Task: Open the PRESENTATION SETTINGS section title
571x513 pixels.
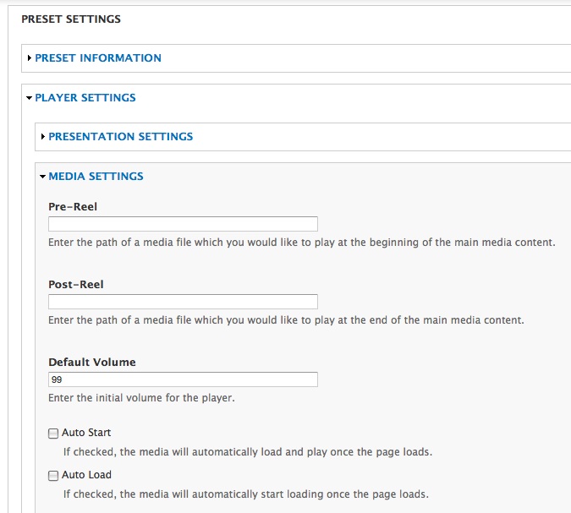Action: point(120,136)
